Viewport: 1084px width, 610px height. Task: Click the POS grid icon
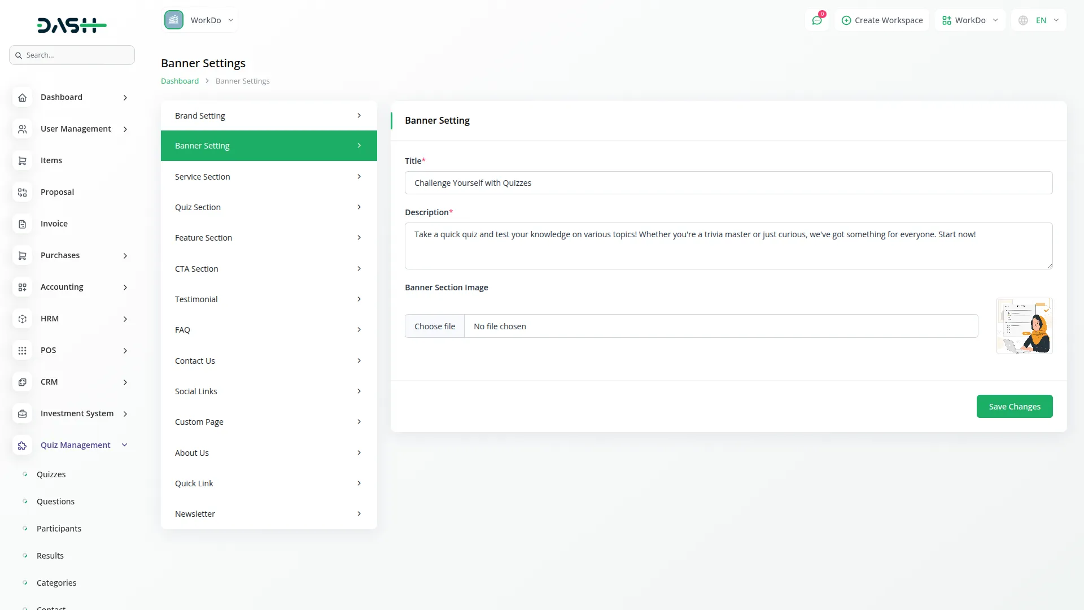[x=22, y=350]
